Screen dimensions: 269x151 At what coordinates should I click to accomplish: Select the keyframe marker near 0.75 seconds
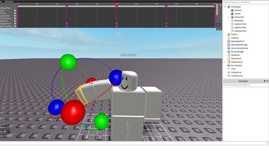(x=166, y=6)
